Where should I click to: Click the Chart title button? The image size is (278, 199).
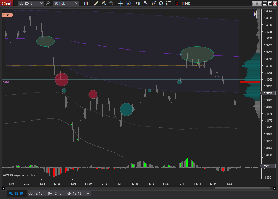click(7, 3)
